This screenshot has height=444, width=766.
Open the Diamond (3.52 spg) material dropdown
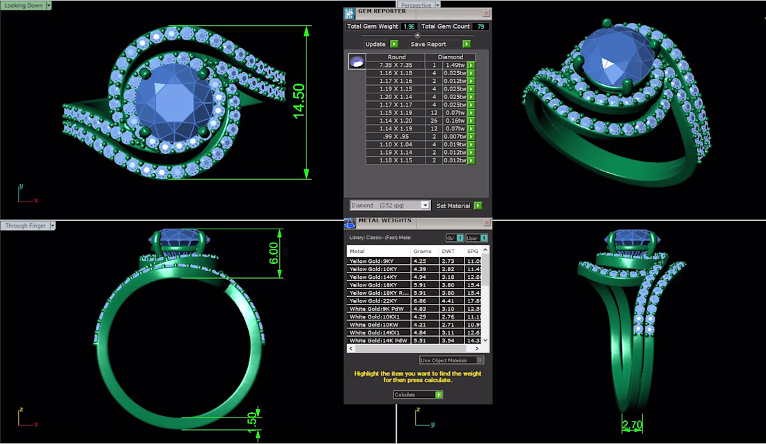coord(425,206)
